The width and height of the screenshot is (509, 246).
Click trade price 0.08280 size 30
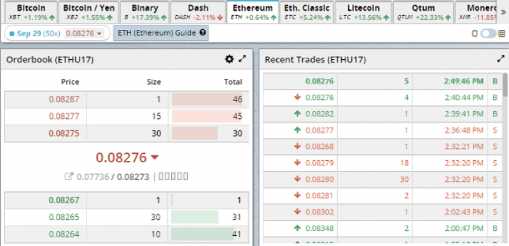(319, 179)
